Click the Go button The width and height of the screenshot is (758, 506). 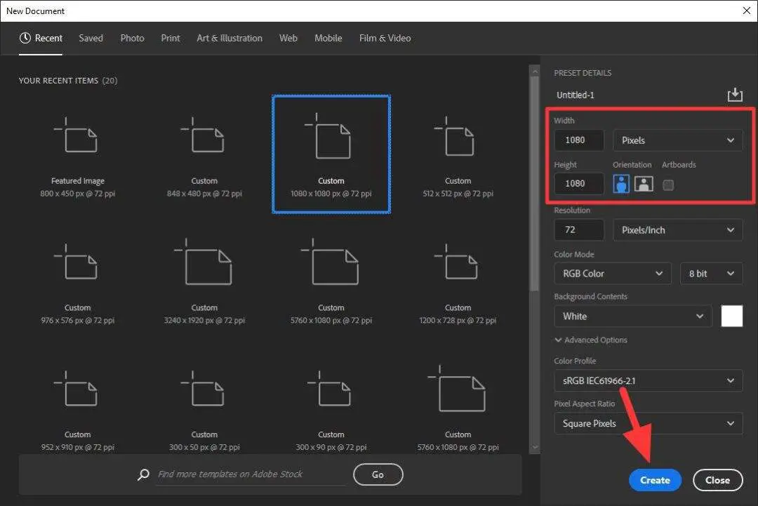point(378,474)
